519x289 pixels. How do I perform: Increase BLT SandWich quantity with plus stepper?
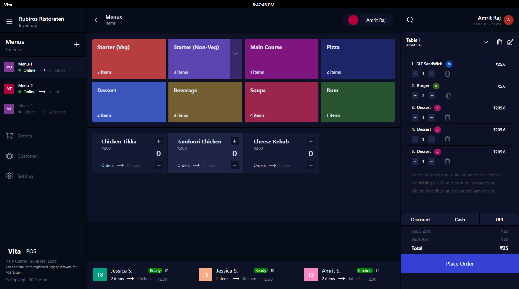click(x=415, y=74)
